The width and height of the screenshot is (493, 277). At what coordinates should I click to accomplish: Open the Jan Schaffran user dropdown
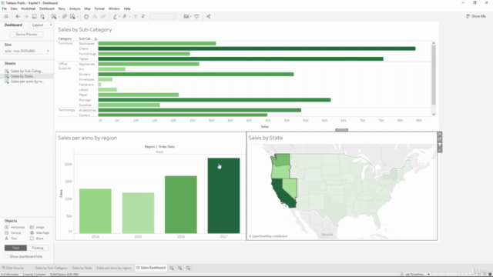click(x=415, y=274)
